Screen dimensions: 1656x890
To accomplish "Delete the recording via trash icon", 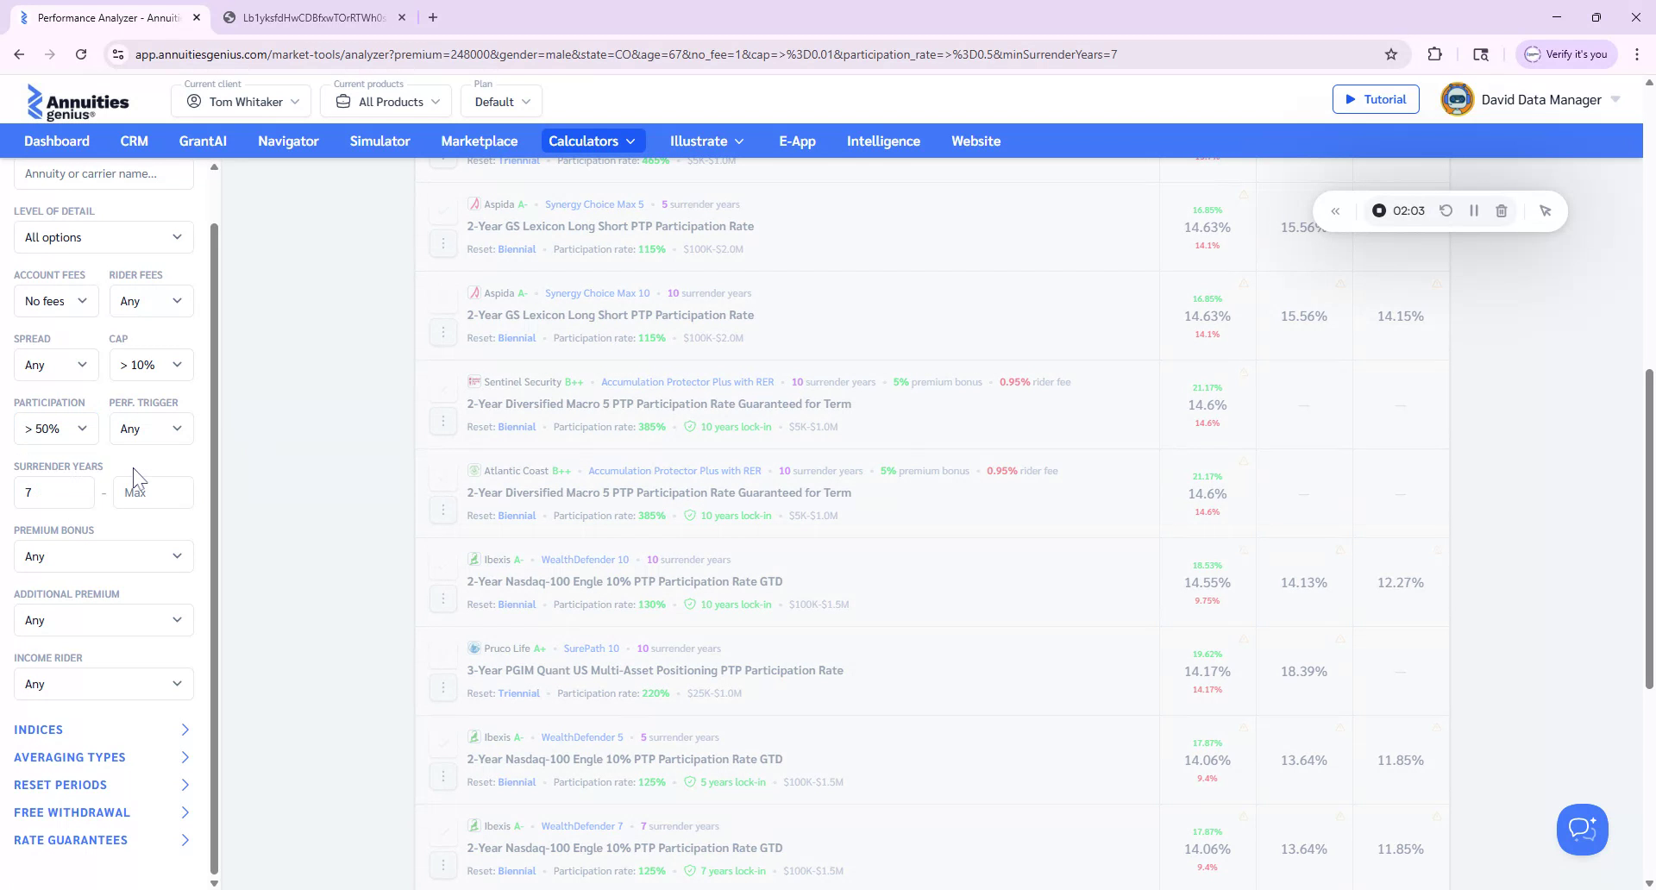I will [x=1502, y=210].
